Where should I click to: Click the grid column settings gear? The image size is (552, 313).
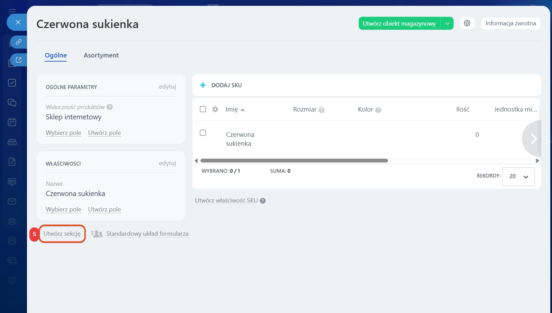tap(215, 109)
